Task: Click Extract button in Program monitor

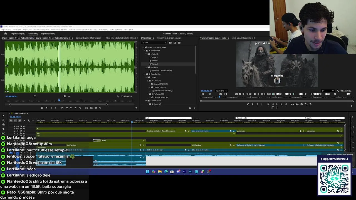Action: point(297,104)
